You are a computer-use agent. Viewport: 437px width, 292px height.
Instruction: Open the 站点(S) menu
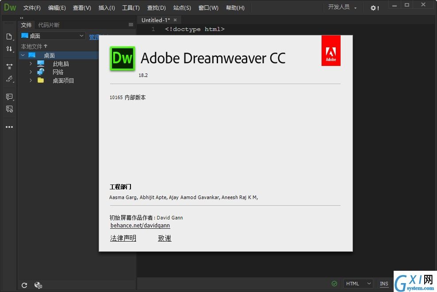pos(182,8)
